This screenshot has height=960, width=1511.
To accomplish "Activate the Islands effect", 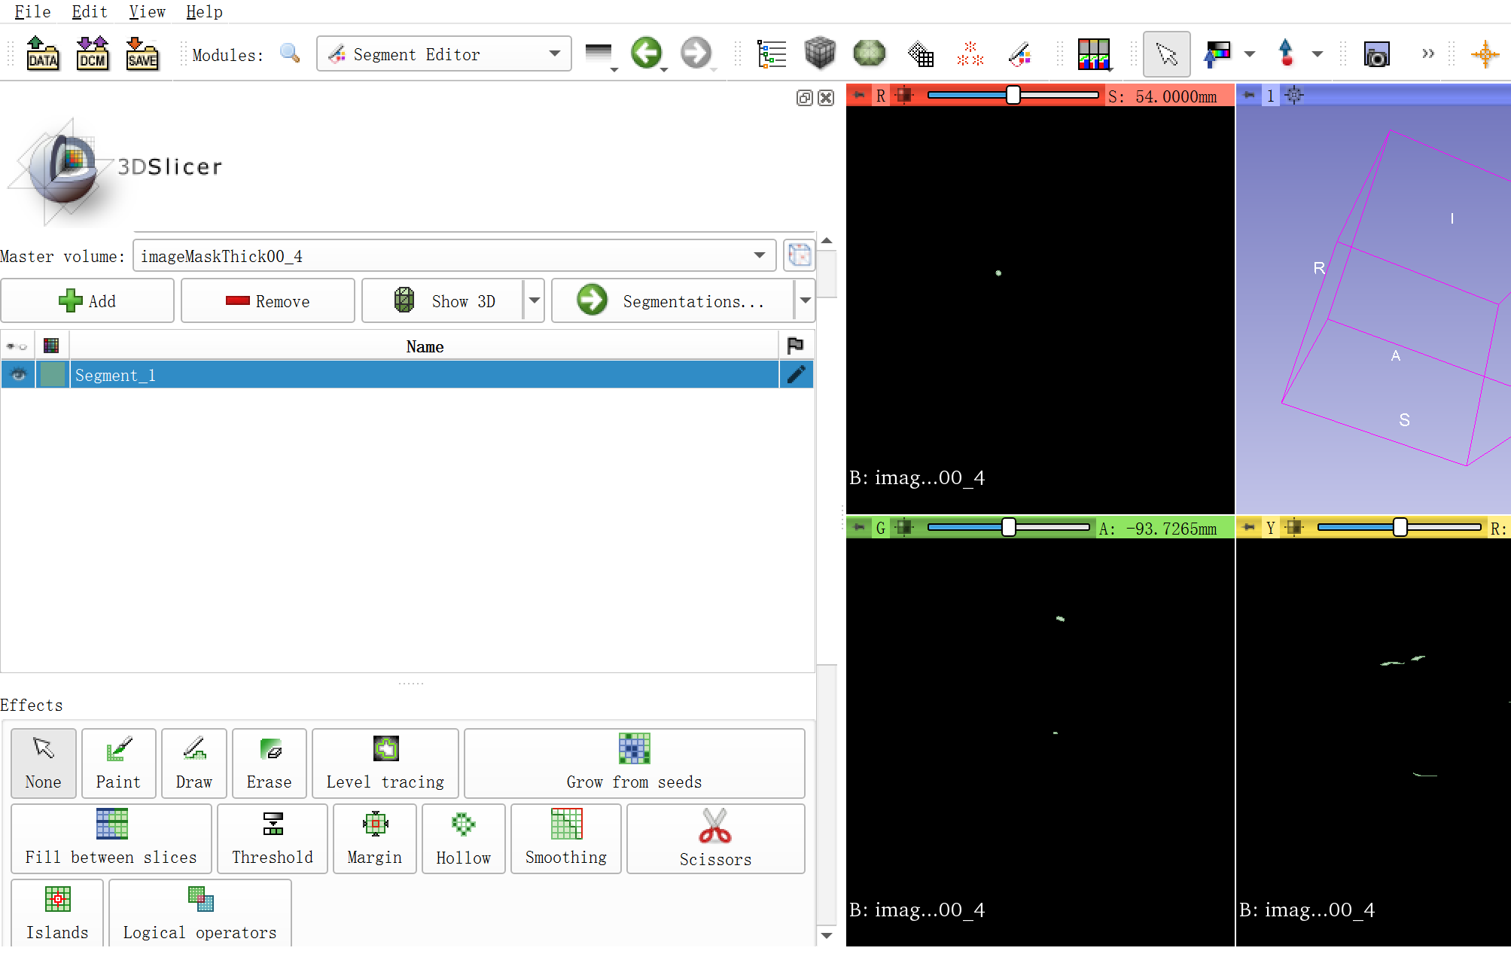I will point(56,912).
